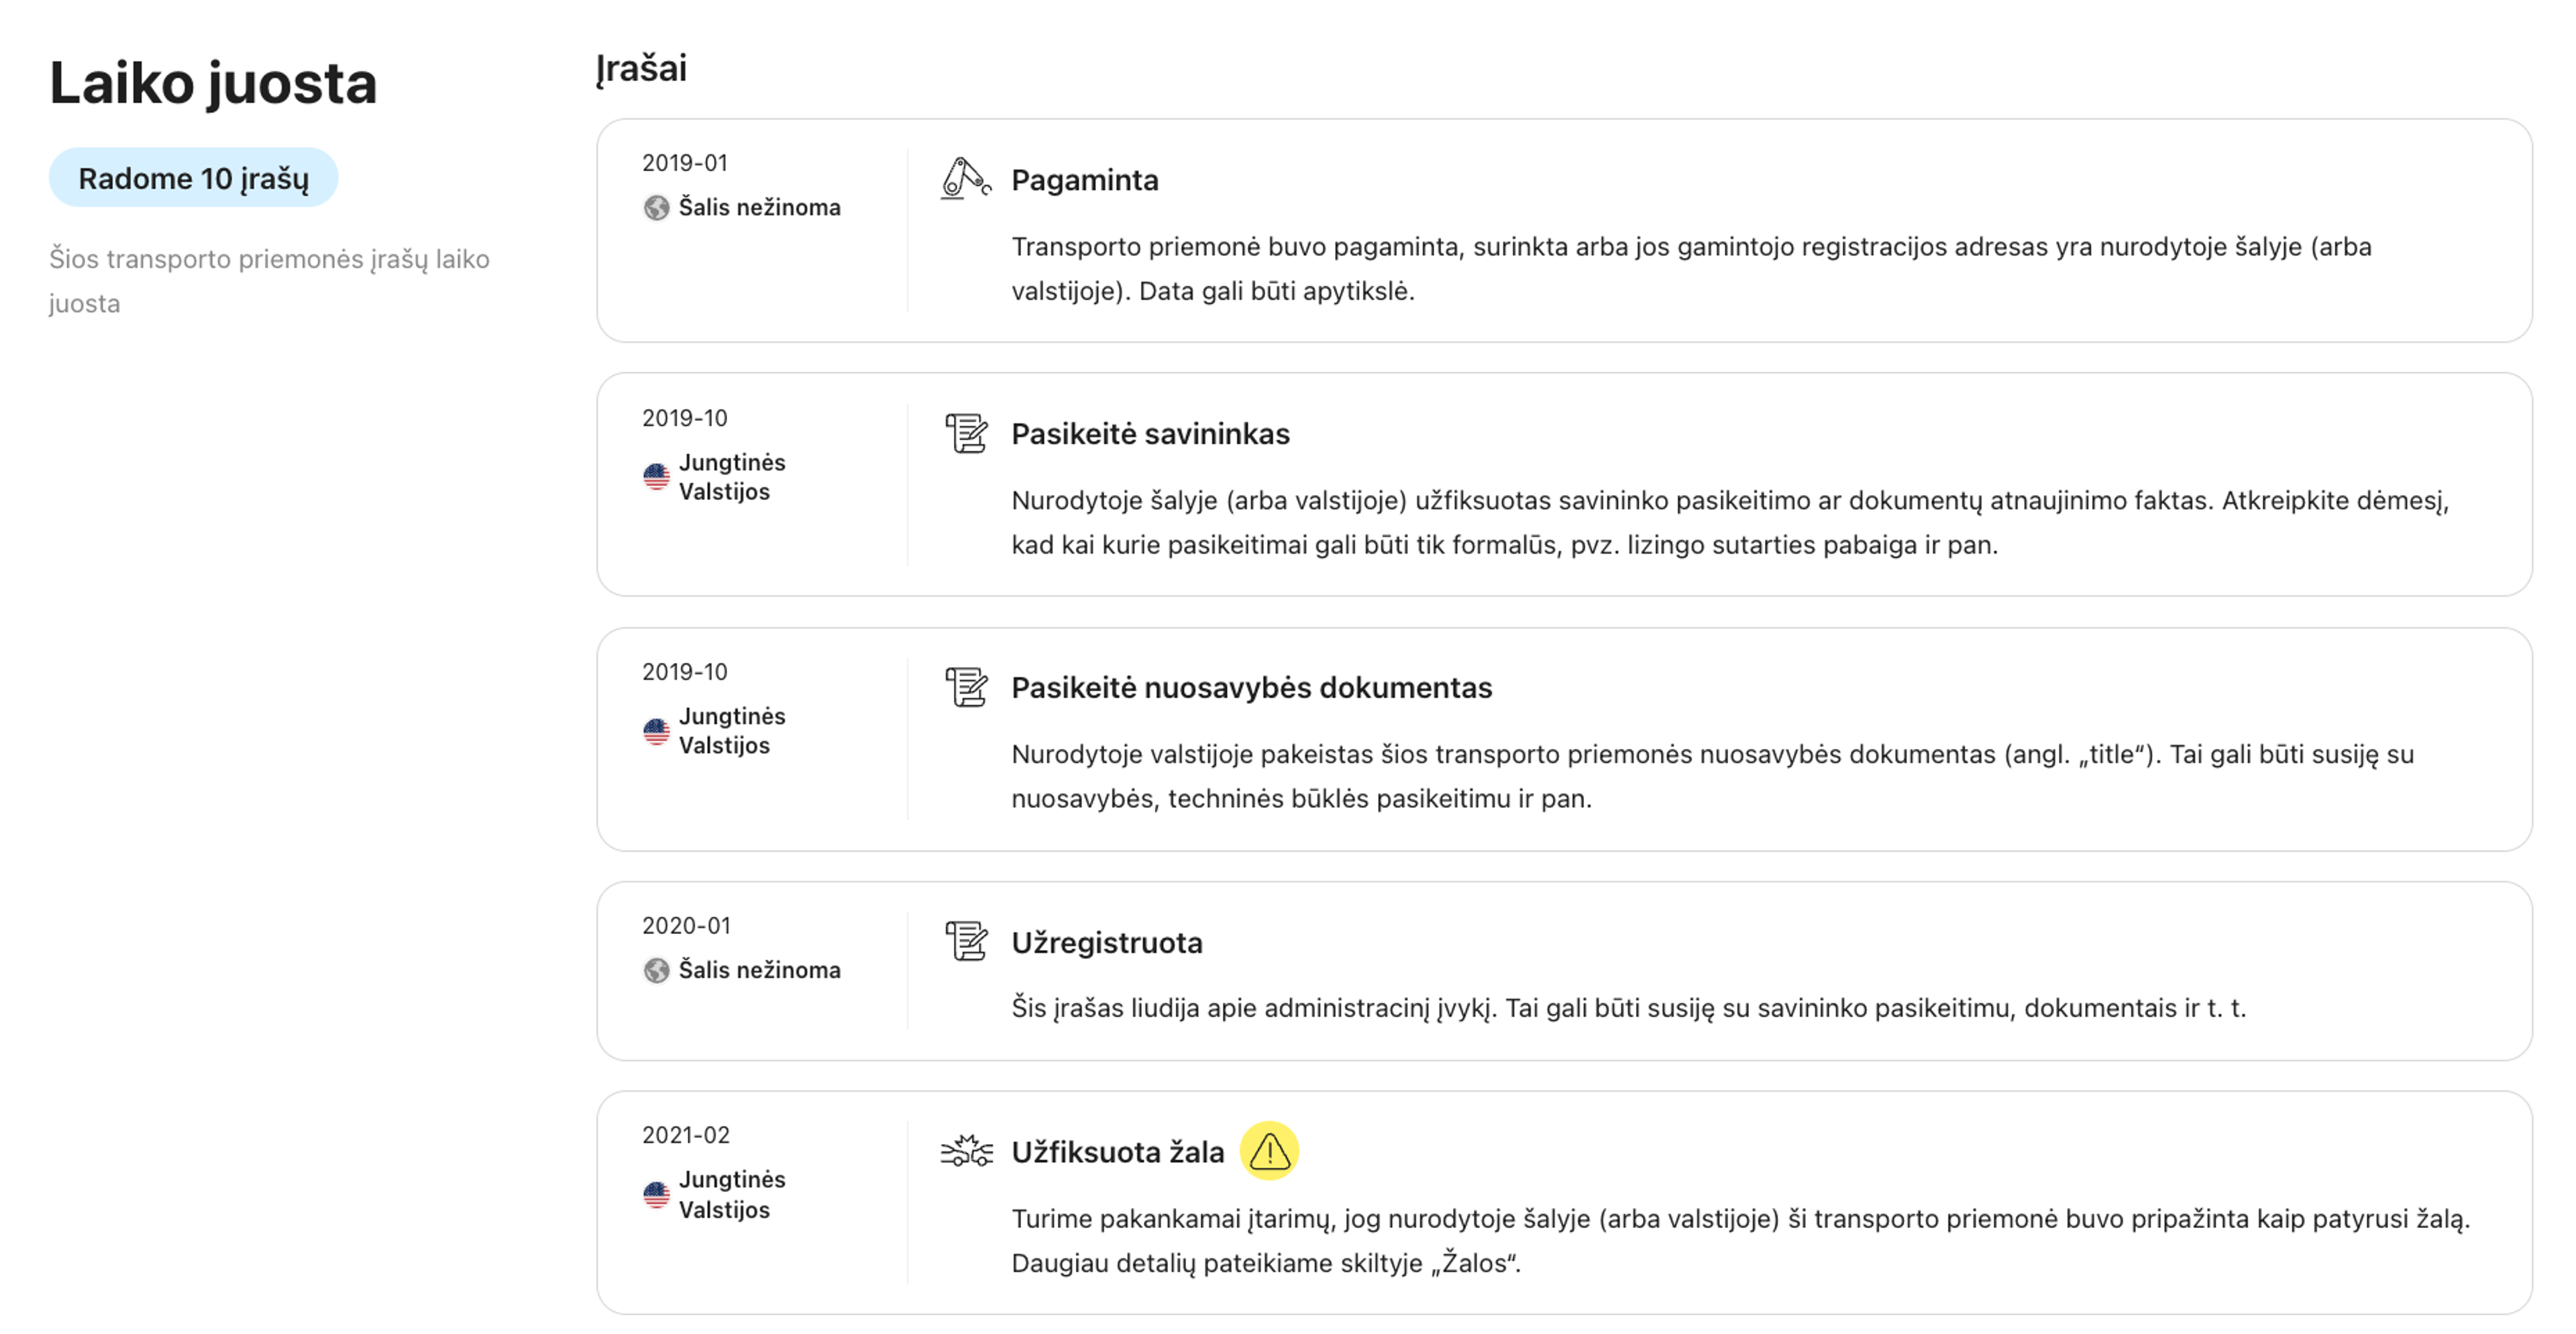Click the document icon beside Pasikeitė nuosavybės dokumentas
Screen dimensions: 2576x1334
click(966, 687)
